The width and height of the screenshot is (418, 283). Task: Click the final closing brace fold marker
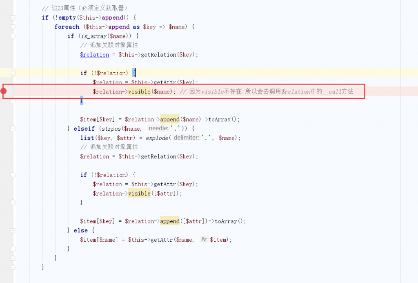[13, 267]
